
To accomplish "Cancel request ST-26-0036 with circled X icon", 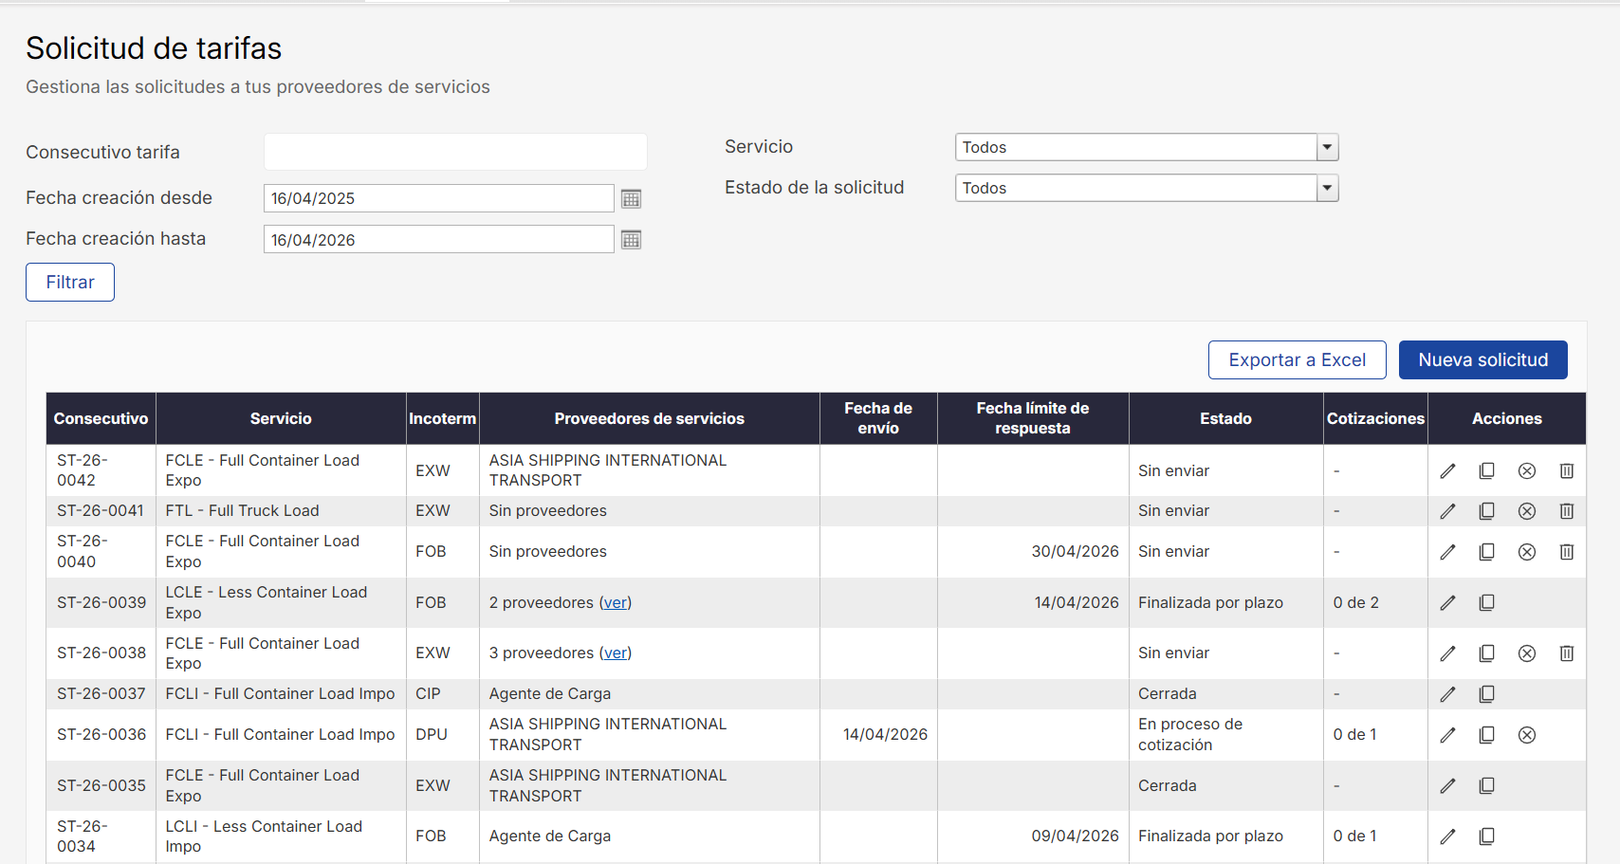I will 1527,735.
